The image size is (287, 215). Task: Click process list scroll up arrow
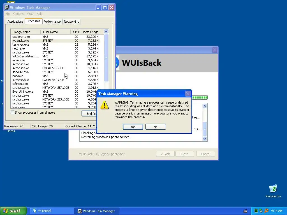(x=106, y=32)
